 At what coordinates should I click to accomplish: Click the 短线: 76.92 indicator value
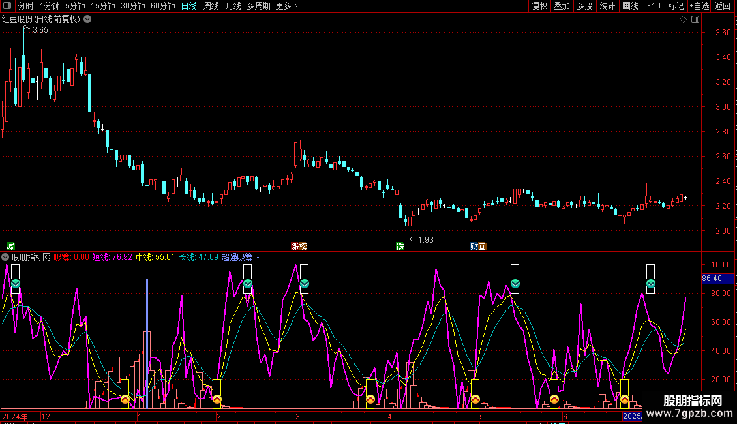pos(112,257)
